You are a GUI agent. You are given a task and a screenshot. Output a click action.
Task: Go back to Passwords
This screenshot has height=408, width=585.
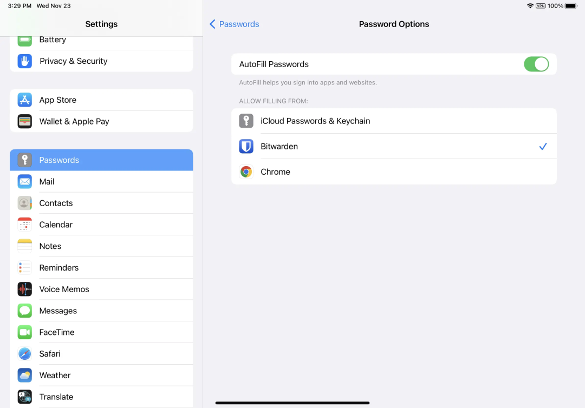pos(235,24)
